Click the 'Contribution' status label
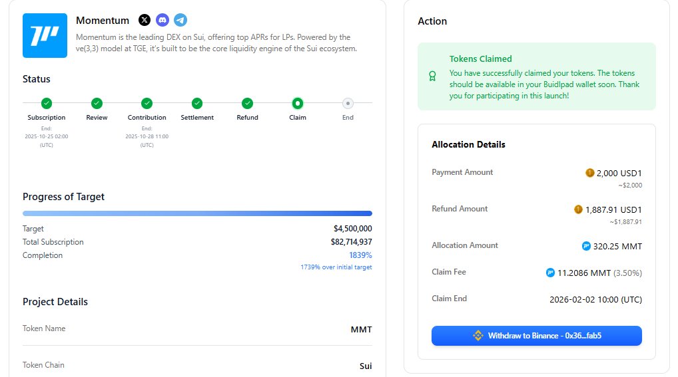678x377 pixels. click(x=147, y=118)
